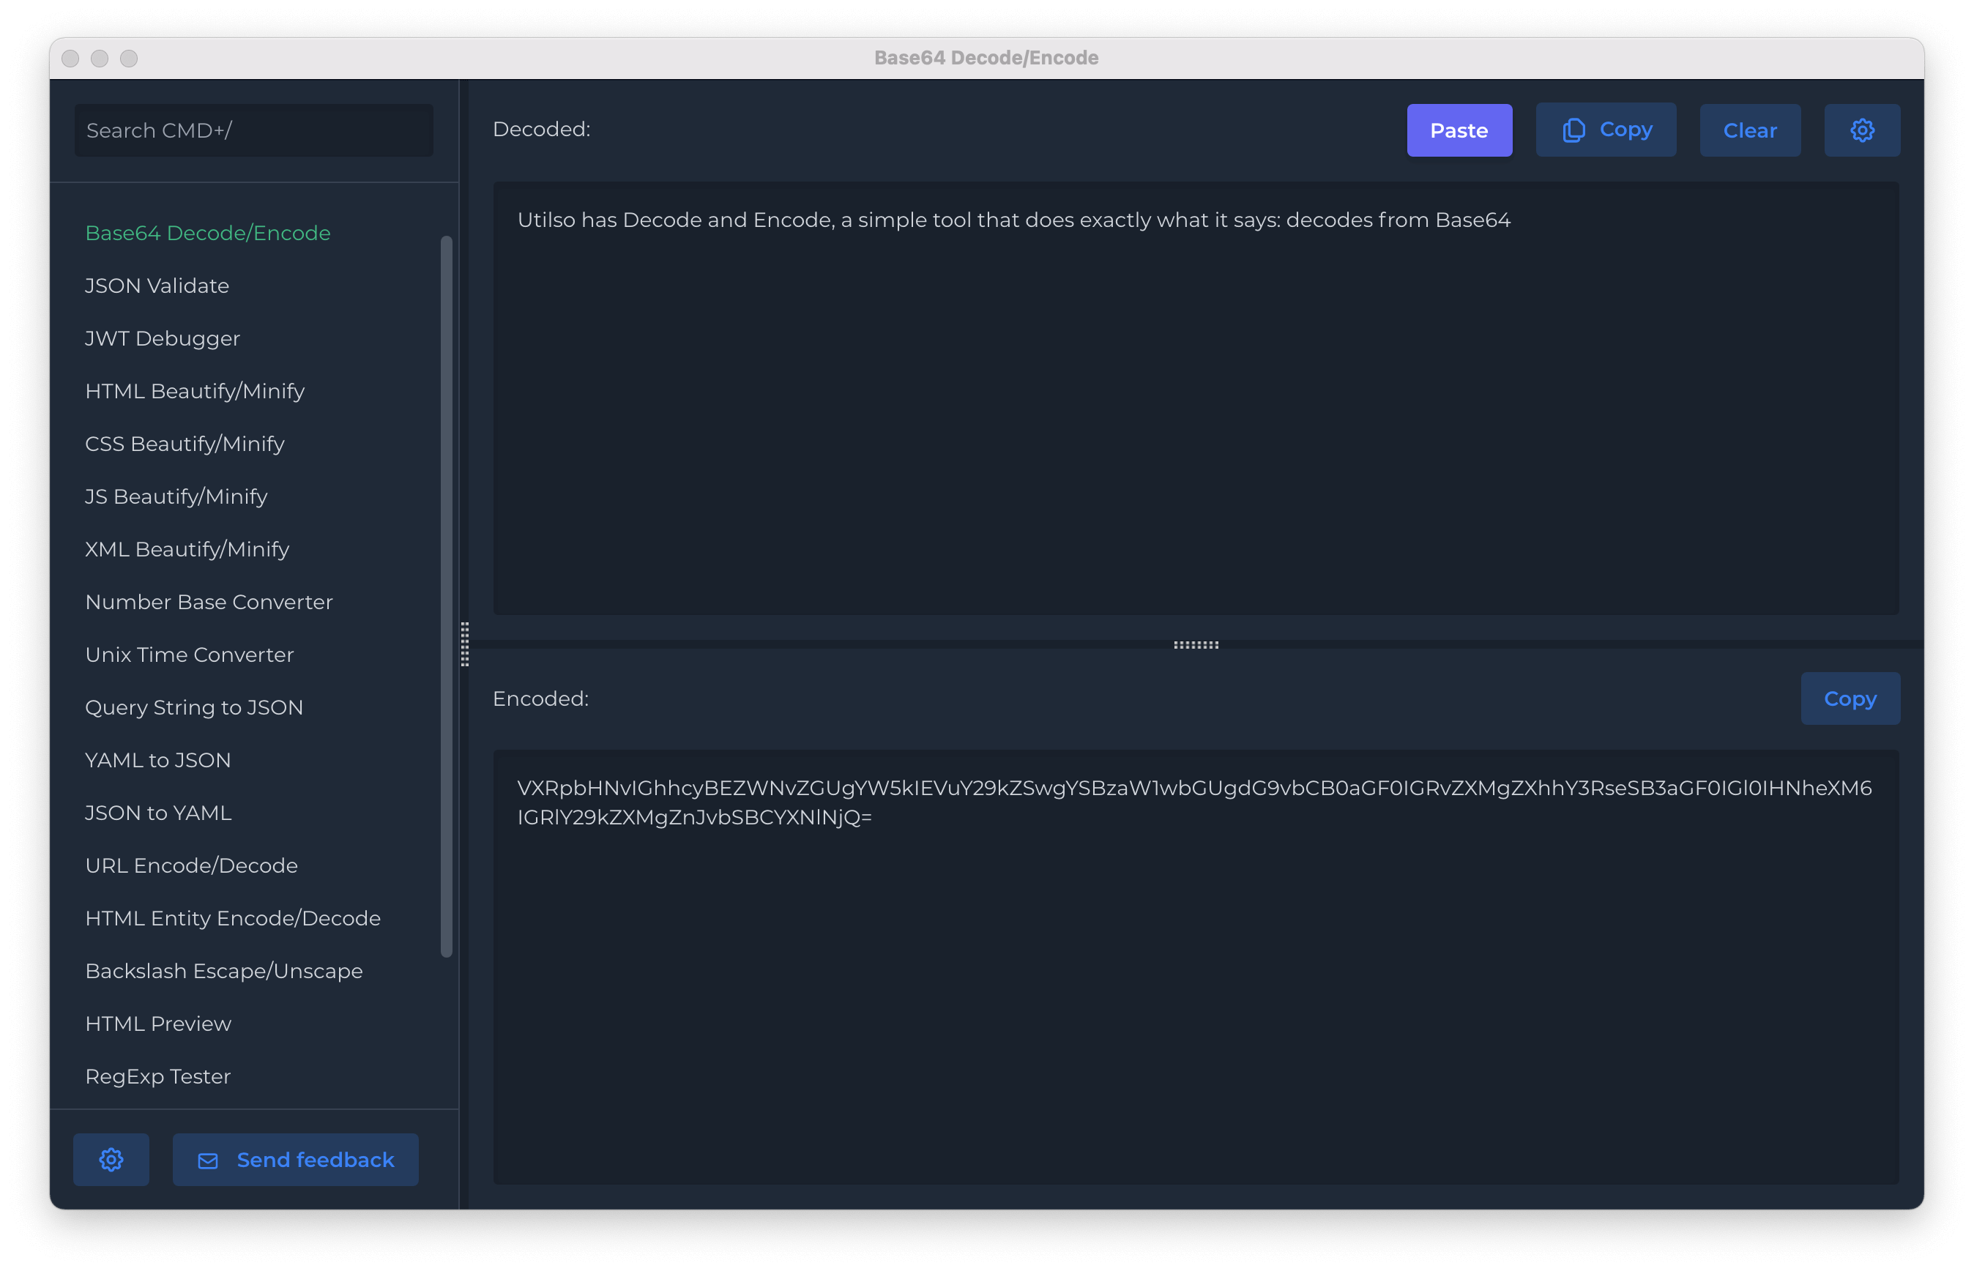Open the Unix Time Converter
The width and height of the screenshot is (1974, 1271).
coord(189,655)
